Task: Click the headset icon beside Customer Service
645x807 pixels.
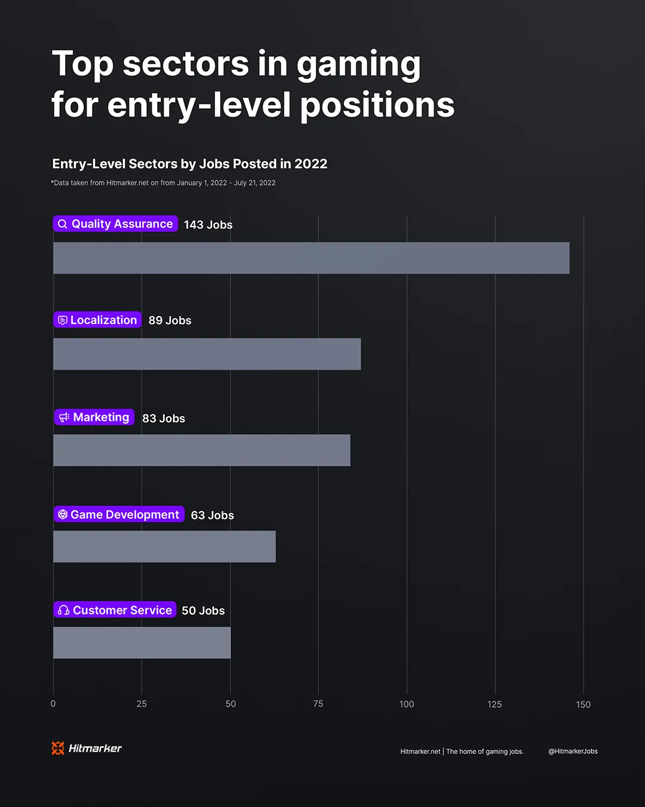Action: click(64, 610)
